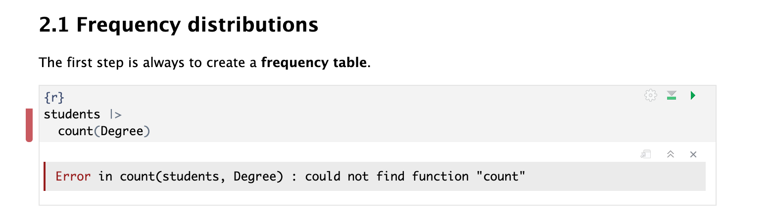Click the bold frequency table text
Screen dimensions: 773x221
point(314,63)
